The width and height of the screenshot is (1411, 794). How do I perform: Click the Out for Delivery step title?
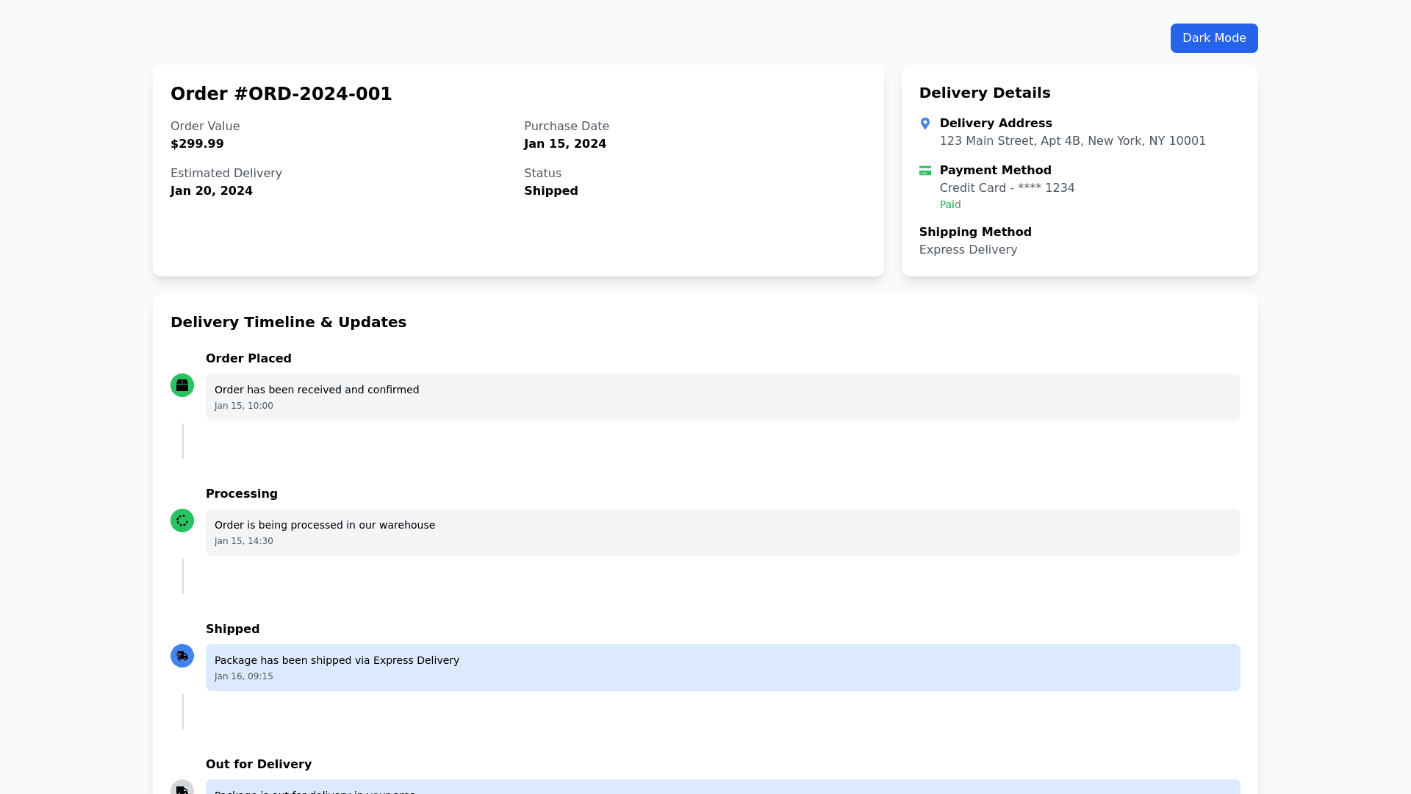259,765
